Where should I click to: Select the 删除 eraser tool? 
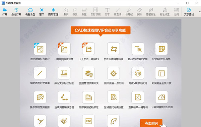(139, 12)
